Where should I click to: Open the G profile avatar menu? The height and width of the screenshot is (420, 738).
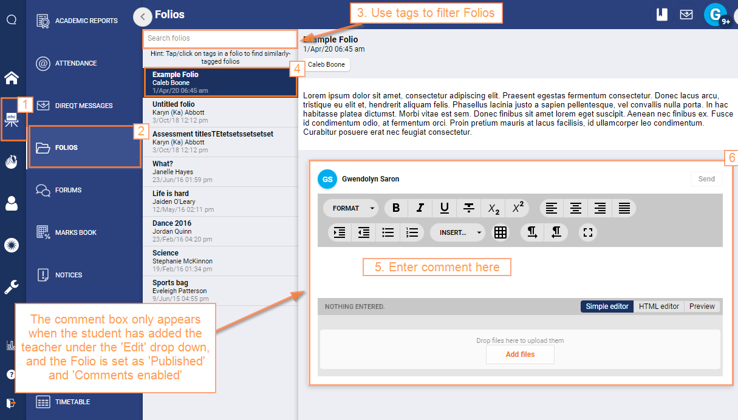click(x=715, y=14)
